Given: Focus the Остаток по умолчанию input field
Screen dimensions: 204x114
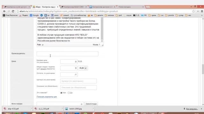Looking at the screenshot, I should point(69,74).
